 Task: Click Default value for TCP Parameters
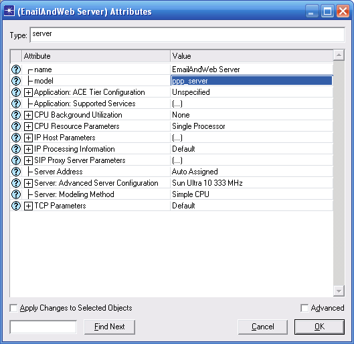point(252,206)
